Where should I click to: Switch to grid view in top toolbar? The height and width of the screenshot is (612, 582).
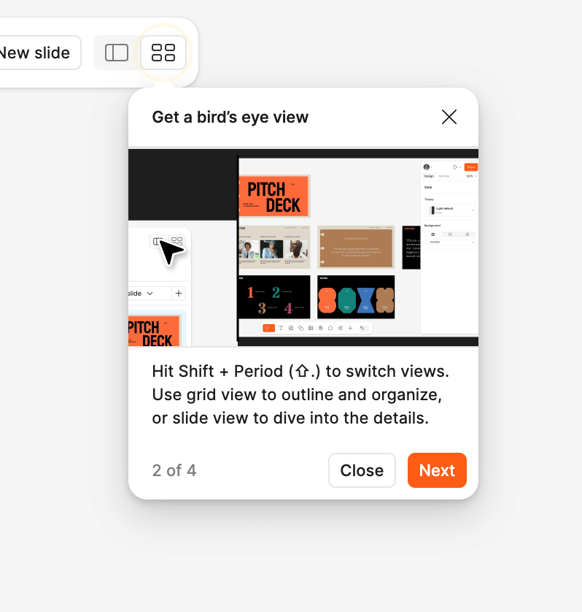[163, 53]
